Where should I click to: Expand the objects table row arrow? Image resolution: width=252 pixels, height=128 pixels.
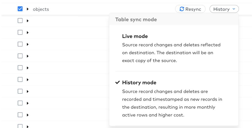pyautogui.click(x=28, y=9)
